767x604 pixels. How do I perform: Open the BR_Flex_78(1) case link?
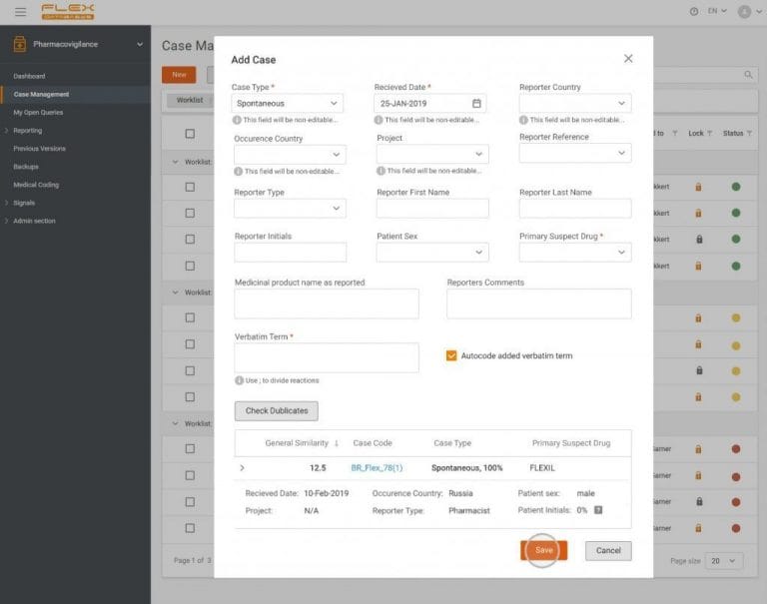(377, 467)
